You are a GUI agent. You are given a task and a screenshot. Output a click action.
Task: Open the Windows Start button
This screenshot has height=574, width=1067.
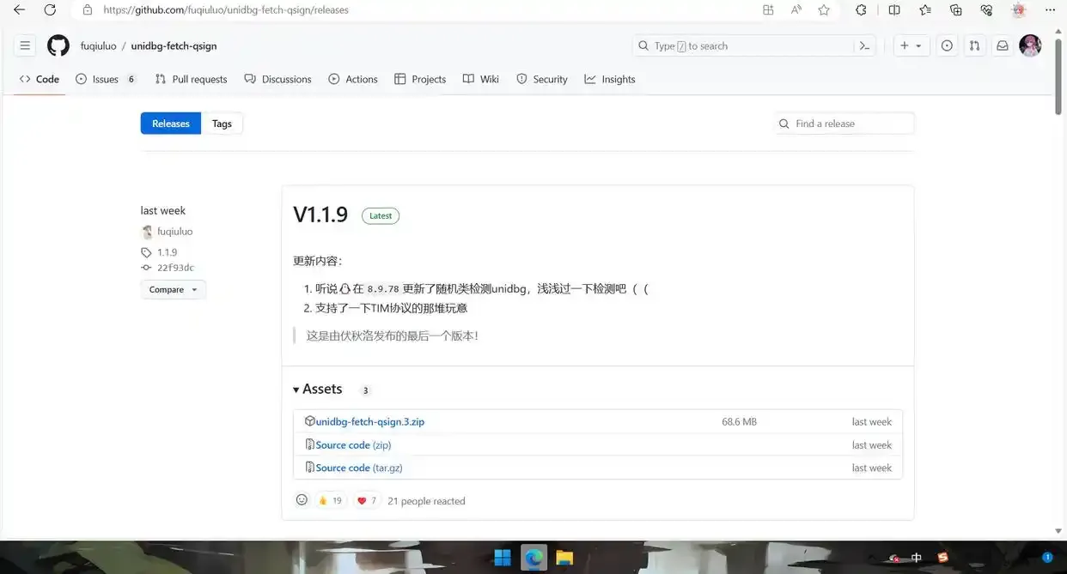[x=503, y=558]
